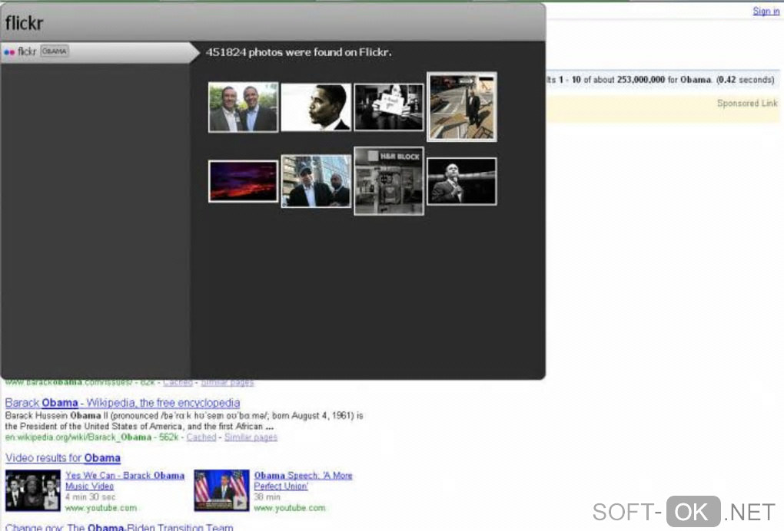784x531 pixels.
Task: Click www.youtube.com under Yes We Can video
Action: click(x=101, y=507)
